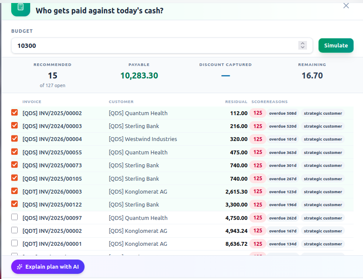This screenshot has width=363, height=279.
Task: Click the "overdue 520d" reason tag
Action: click(x=283, y=126)
